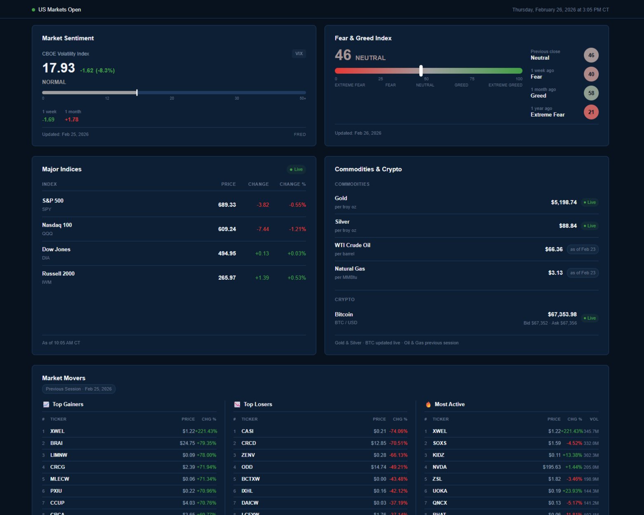Click the '21' Extreme Fear year-ago badge
Screen dimensions: 644x515
click(x=591, y=112)
